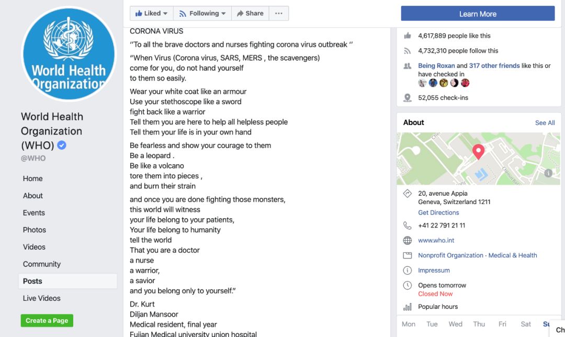Click the phone number icon

click(x=408, y=226)
